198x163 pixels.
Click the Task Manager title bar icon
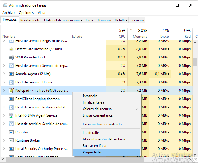[x=5, y=5]
